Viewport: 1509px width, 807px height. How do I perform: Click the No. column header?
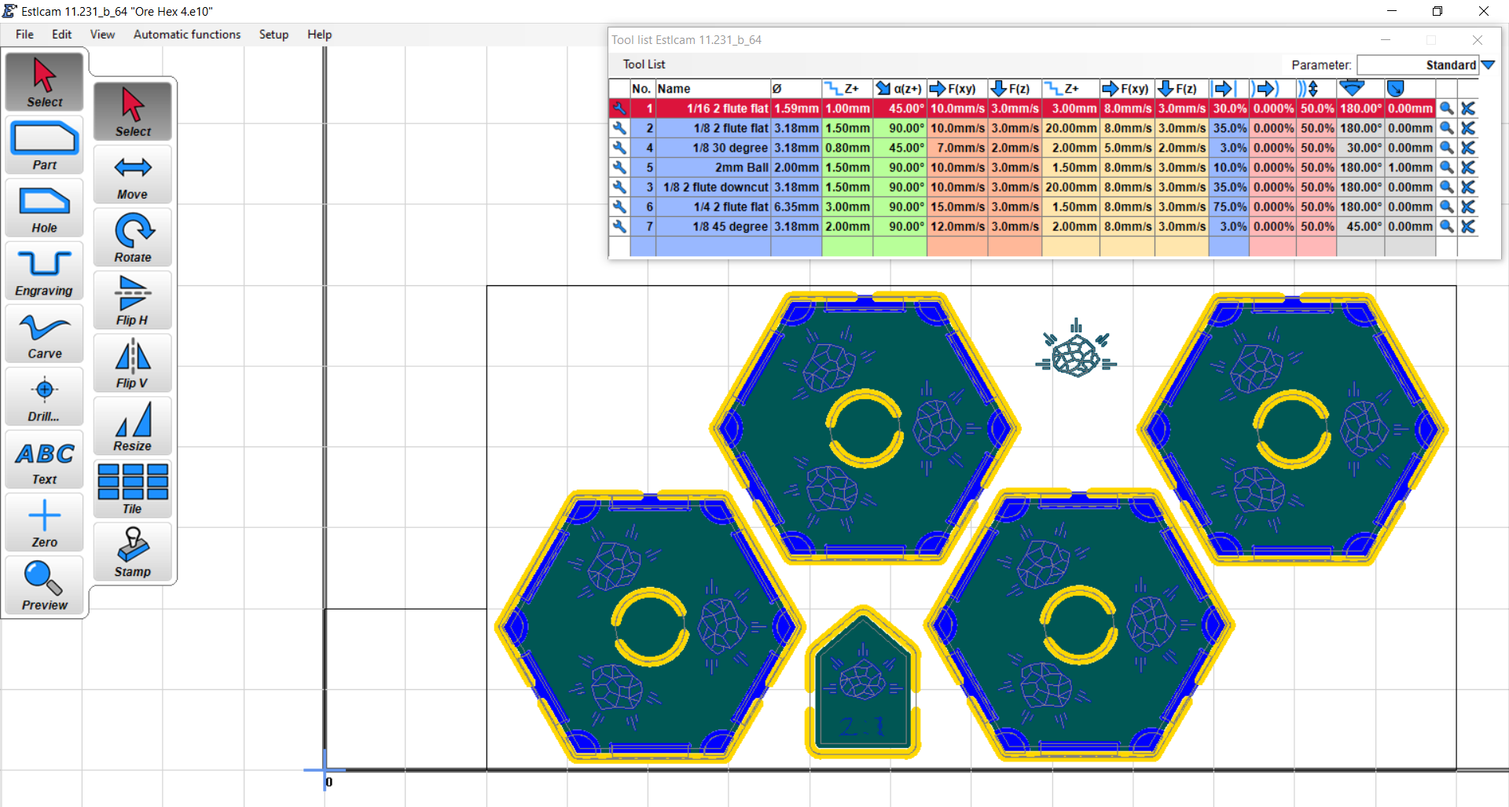click(642, 89)
